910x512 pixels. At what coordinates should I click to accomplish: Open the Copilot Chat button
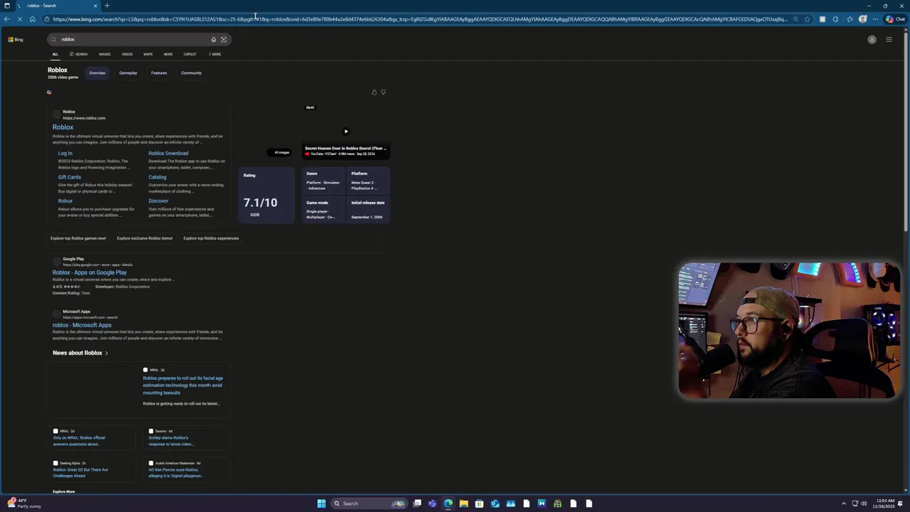click(895, 19)
